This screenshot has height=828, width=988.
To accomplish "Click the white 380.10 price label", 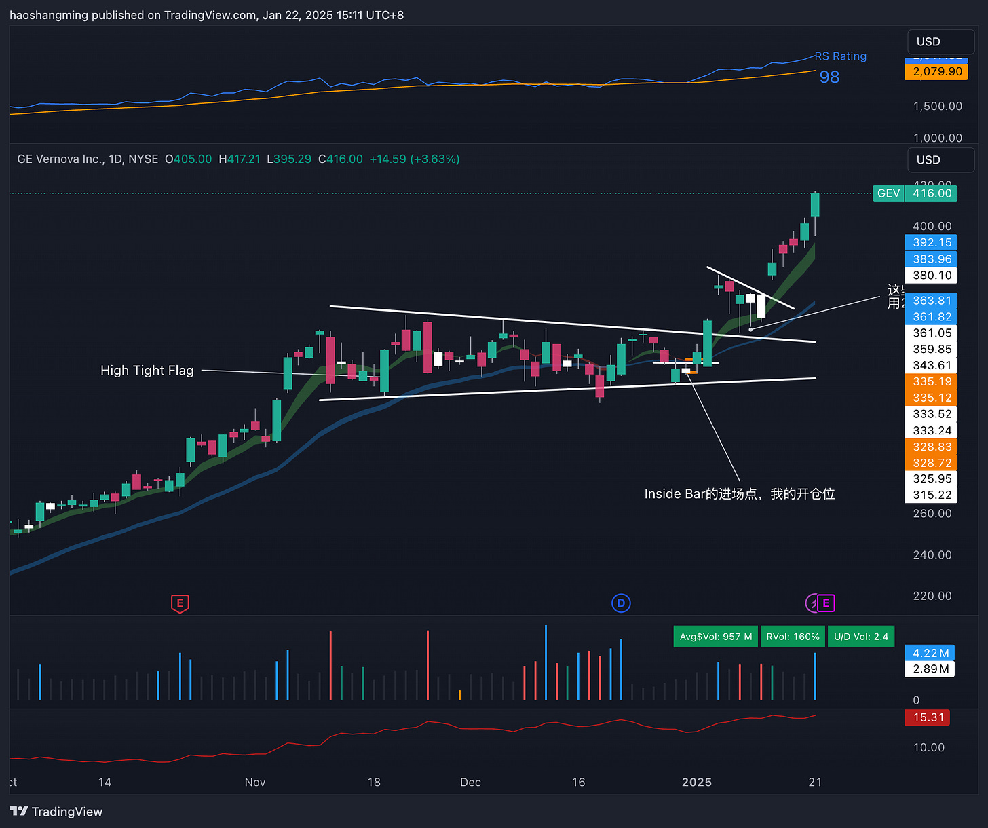I will [932, 275].
